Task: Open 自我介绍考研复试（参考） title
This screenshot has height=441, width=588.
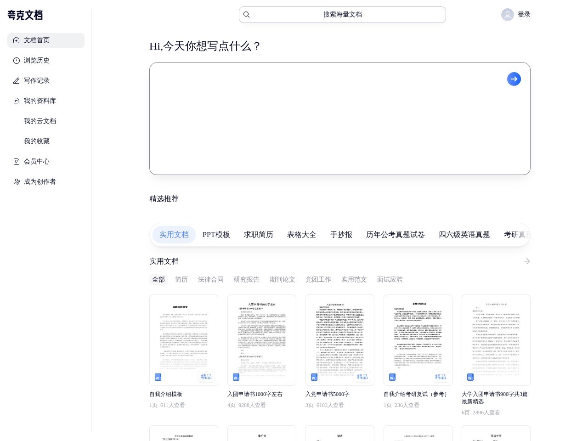Action: (x=416, y=394)
